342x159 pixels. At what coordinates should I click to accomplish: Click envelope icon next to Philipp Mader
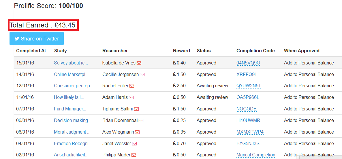pyautogui.click(x=134, y=155)
